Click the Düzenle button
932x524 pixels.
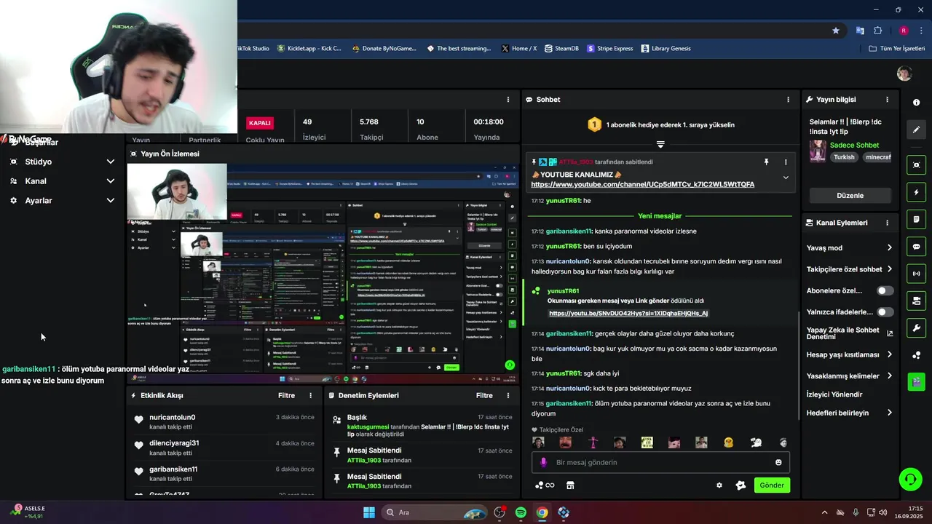coord(850,195)
